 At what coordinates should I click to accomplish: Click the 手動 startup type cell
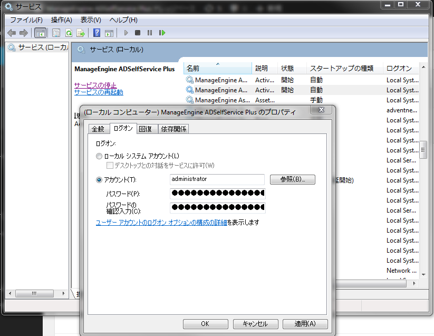(316, 100)
